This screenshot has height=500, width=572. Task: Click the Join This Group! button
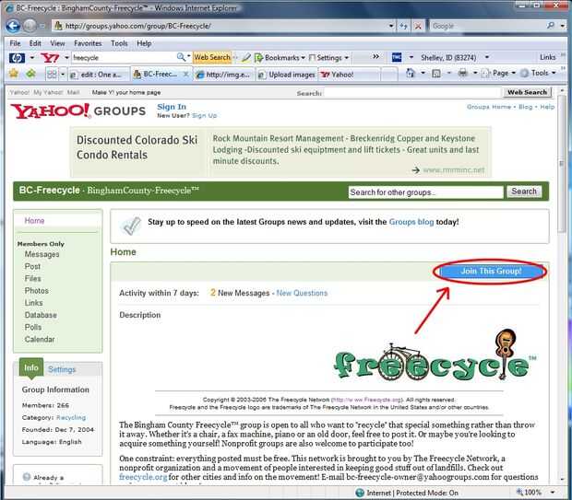click(x=491, y=271)
